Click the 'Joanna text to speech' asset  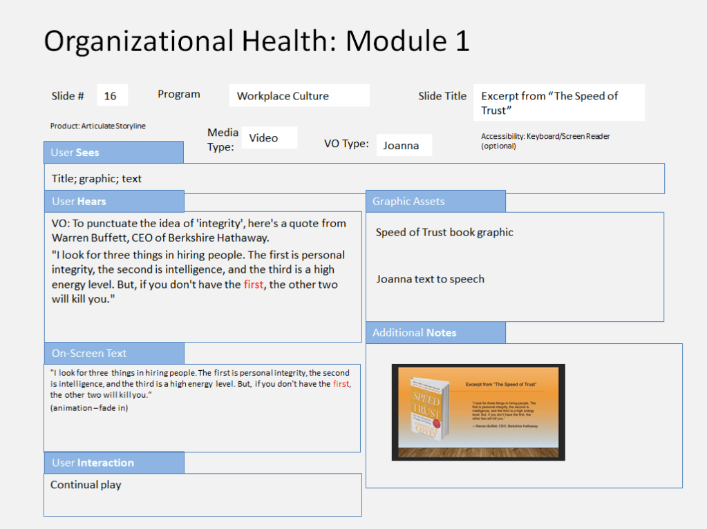click(430, 280)
